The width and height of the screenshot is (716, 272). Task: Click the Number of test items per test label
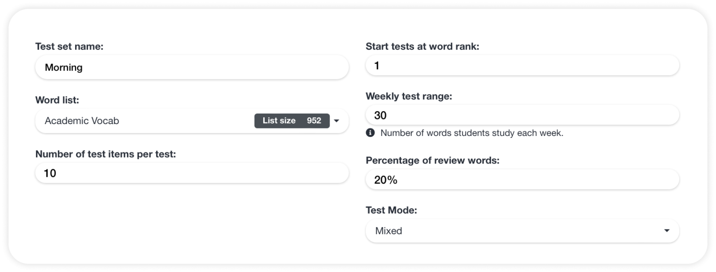(x=106, y=154)
